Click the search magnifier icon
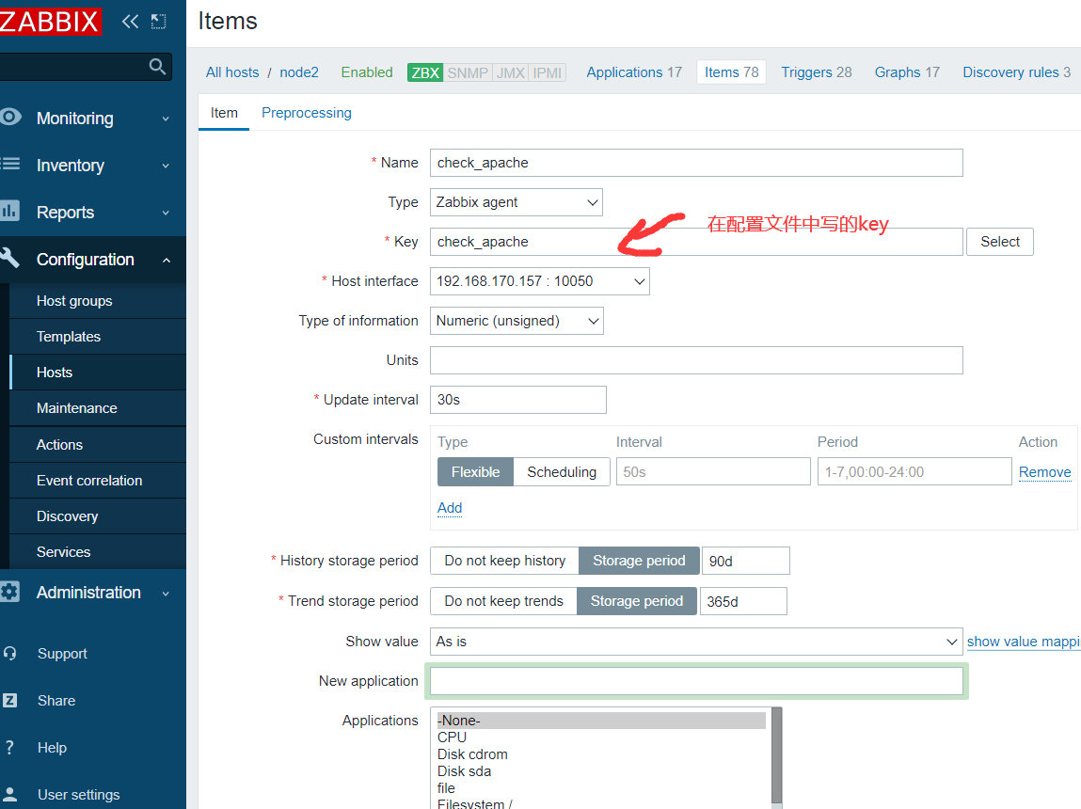 (x=157, y=66)
